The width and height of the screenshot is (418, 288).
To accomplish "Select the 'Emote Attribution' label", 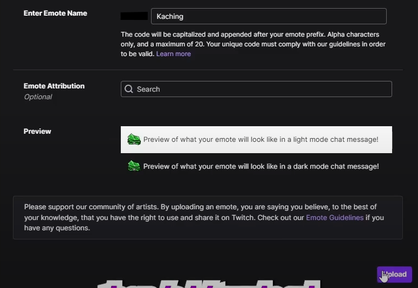I will point(54,86).
